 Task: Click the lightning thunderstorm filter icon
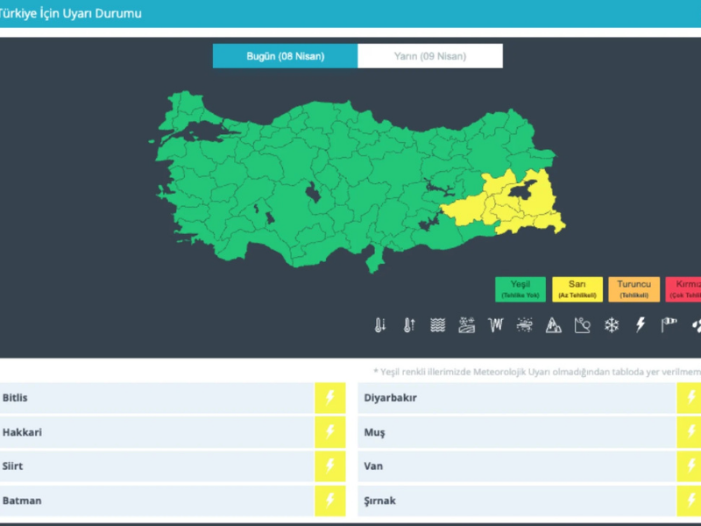(x=641, y=325)
